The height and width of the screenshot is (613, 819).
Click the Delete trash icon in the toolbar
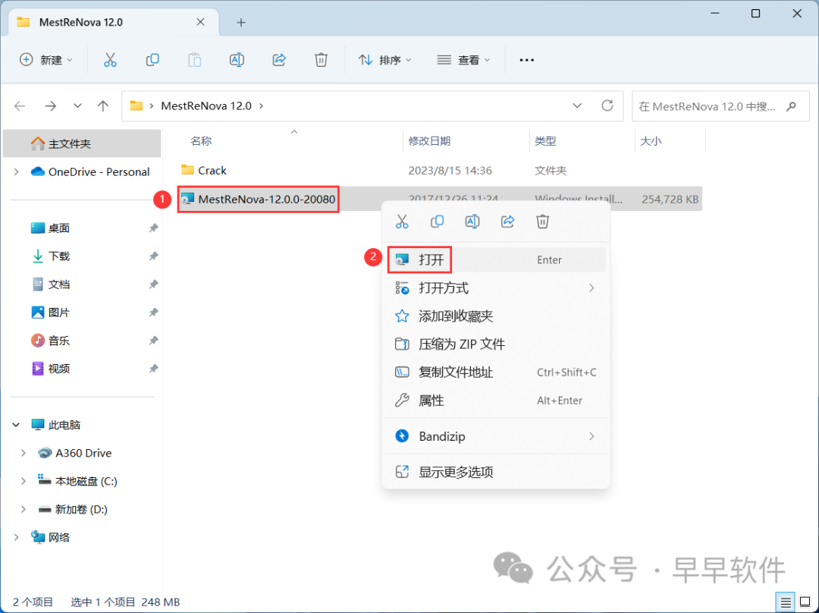[x=322, y=60]
